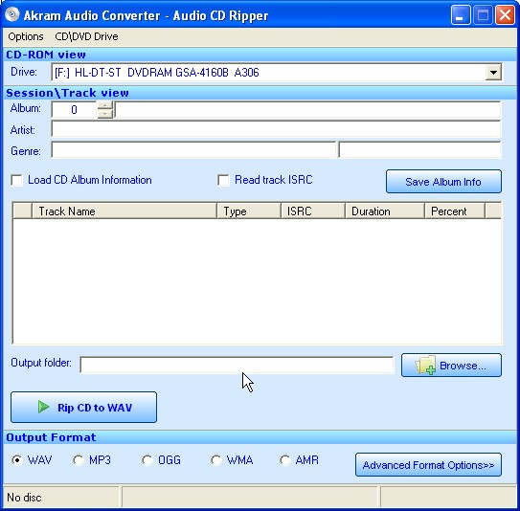Select WMA as output format
520x511 pixels.
(216, 460)
